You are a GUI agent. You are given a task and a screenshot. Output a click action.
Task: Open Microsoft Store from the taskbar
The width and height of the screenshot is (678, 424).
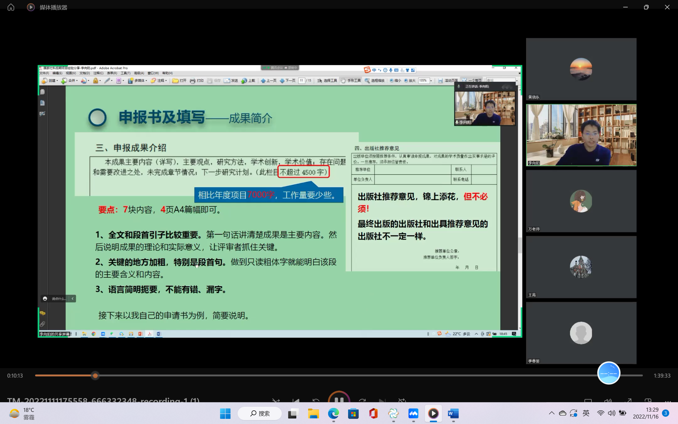pos(353,413)
